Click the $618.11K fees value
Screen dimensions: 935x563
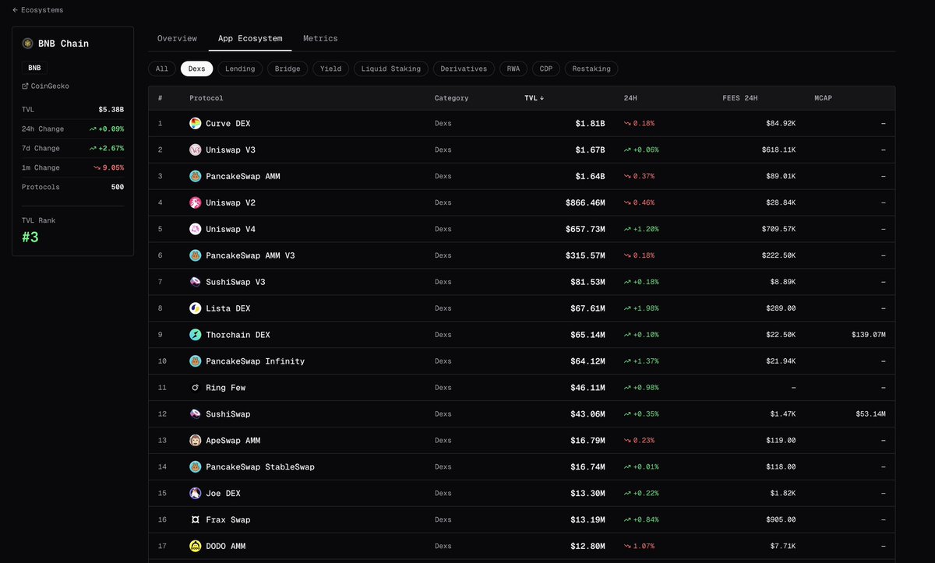click(778, 150)
